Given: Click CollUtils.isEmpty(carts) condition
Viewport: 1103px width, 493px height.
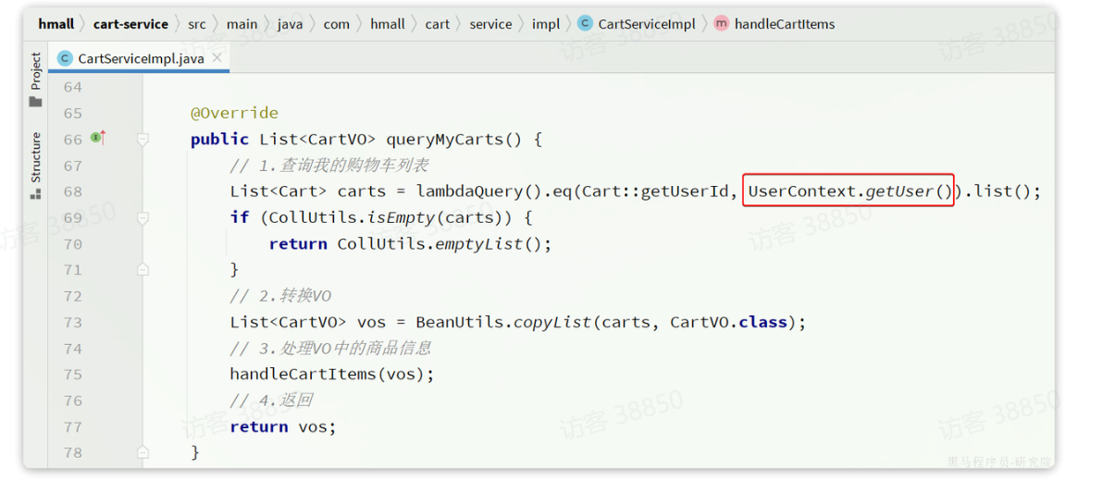Looking at the screenshot, I should click(382, 217).
